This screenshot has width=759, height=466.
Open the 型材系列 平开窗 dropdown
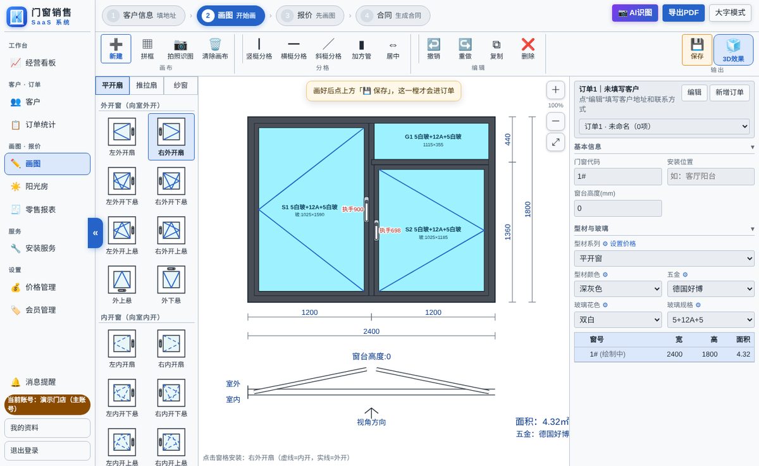pos(664,258)
